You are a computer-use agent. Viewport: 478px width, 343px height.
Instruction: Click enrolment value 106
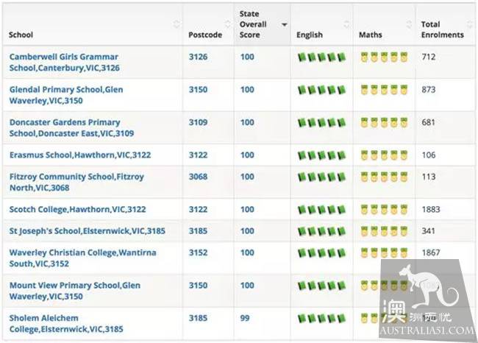coord(429,155)
